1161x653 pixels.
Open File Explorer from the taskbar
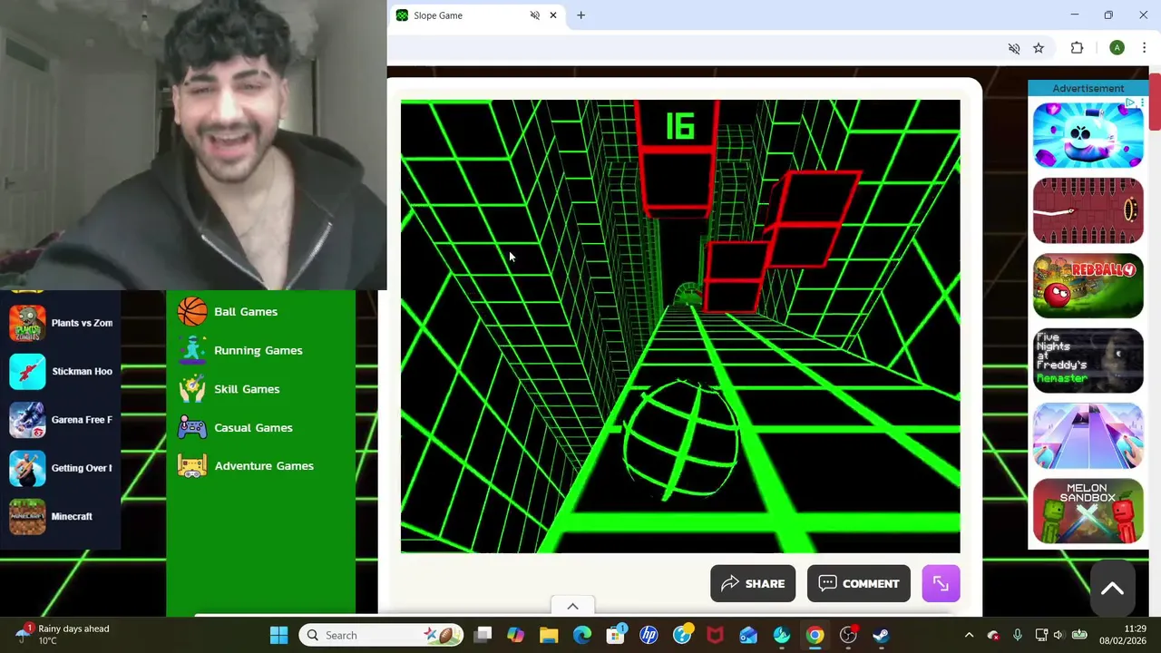[549, 635]
